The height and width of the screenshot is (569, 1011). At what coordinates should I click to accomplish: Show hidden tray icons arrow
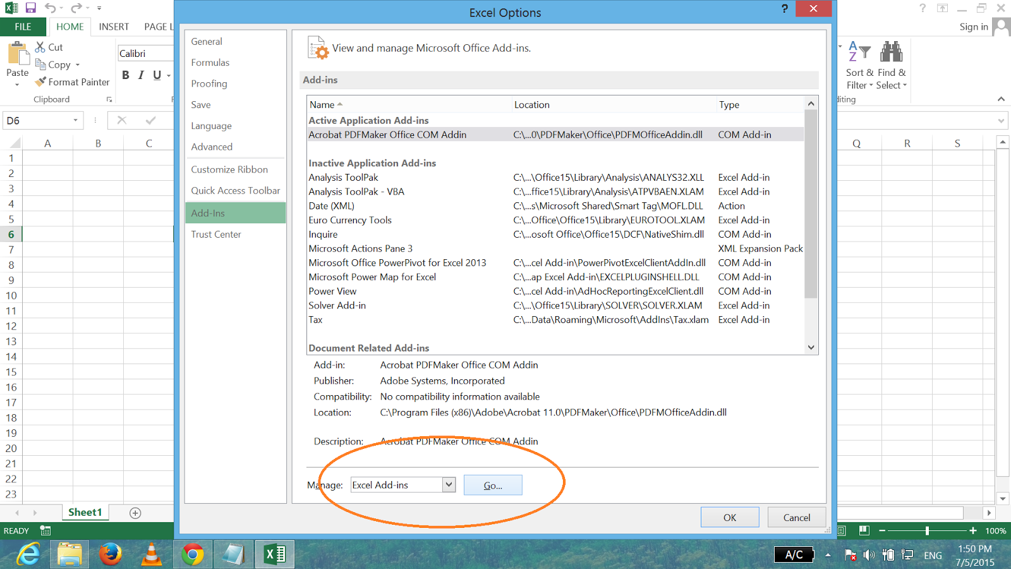pyautogui.click(x=828, y=555)
